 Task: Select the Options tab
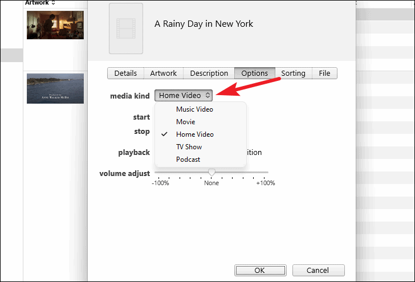coord(255,73)
